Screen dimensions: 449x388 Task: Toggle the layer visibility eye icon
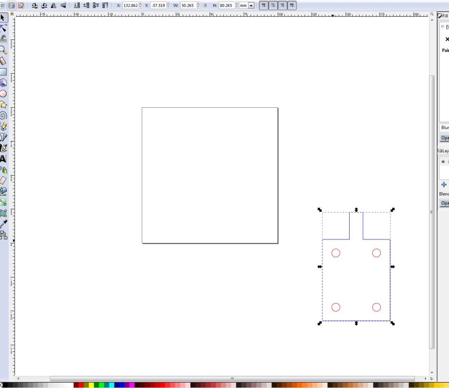tap(443, 162)
